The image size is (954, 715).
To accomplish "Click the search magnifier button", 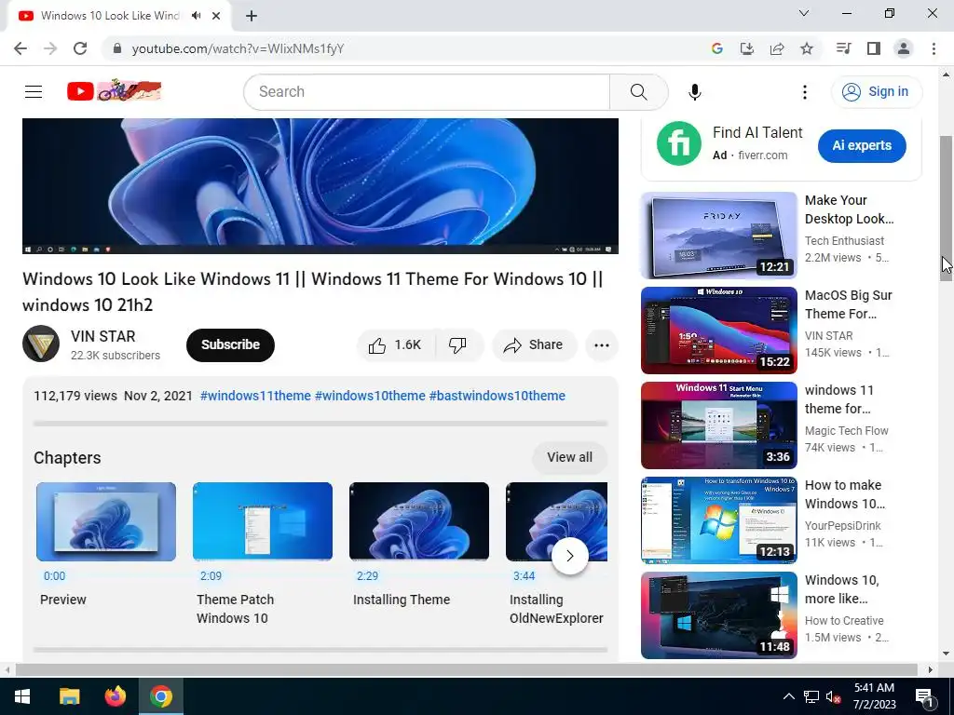I will (x=638, y=92).
